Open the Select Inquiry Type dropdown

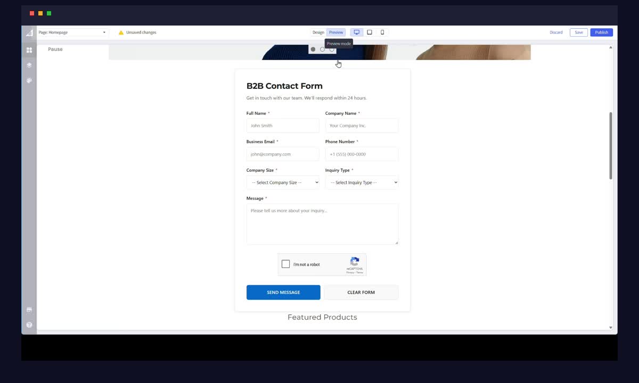pyautogui.click(x=362, y=182)
